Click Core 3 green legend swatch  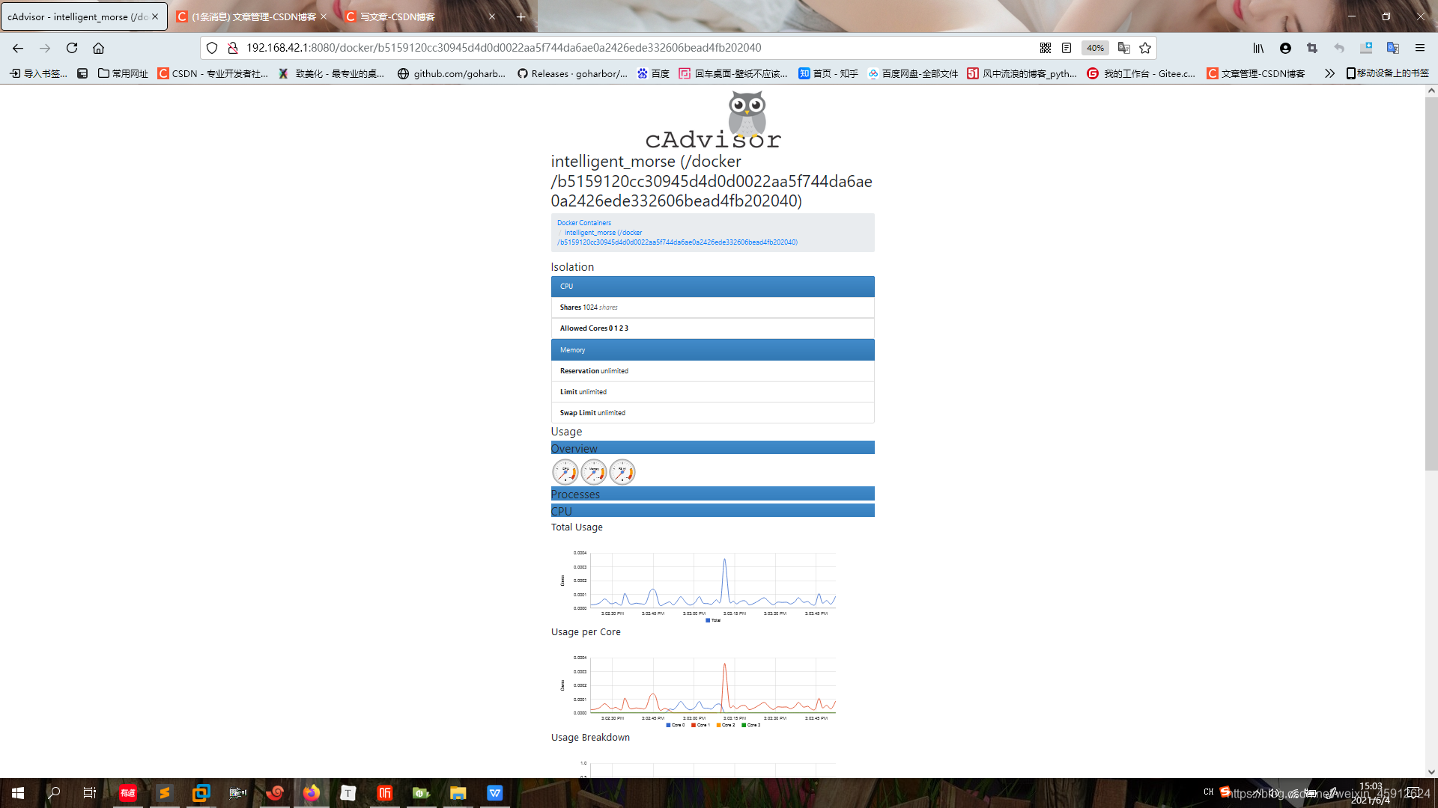(x=744, y=725)
